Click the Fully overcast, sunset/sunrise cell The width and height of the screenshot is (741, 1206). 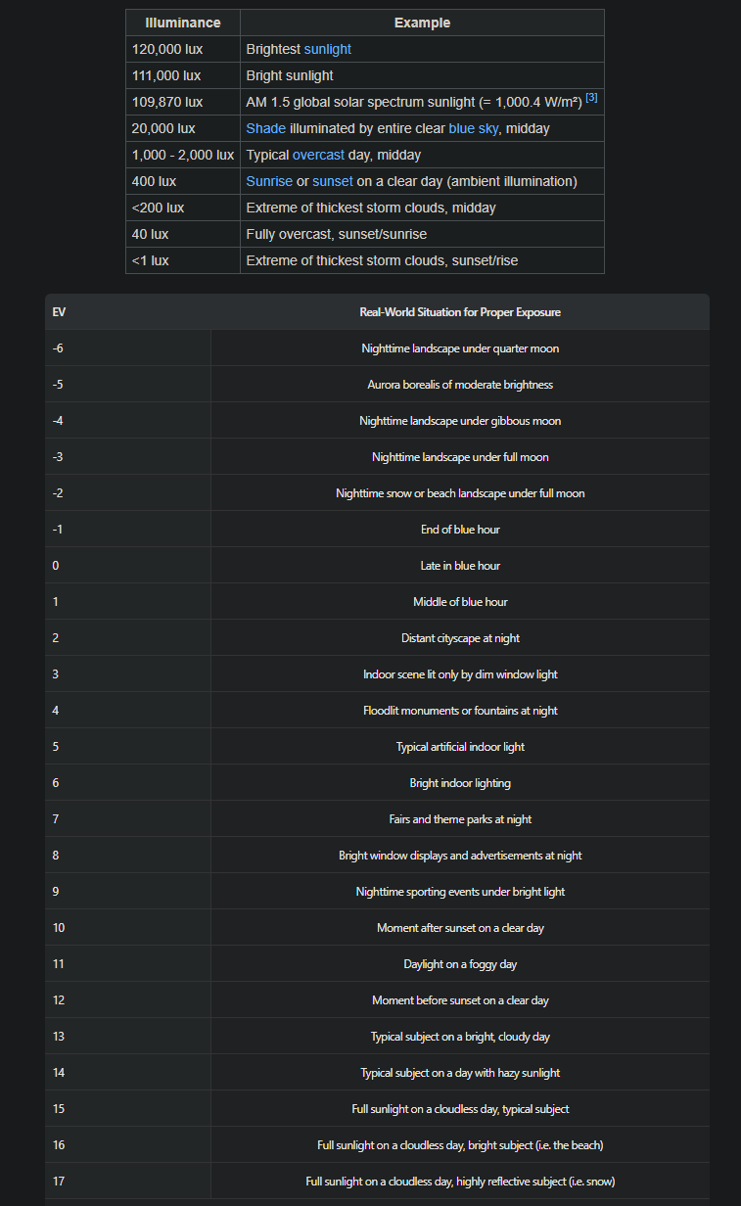coord(336,234)
